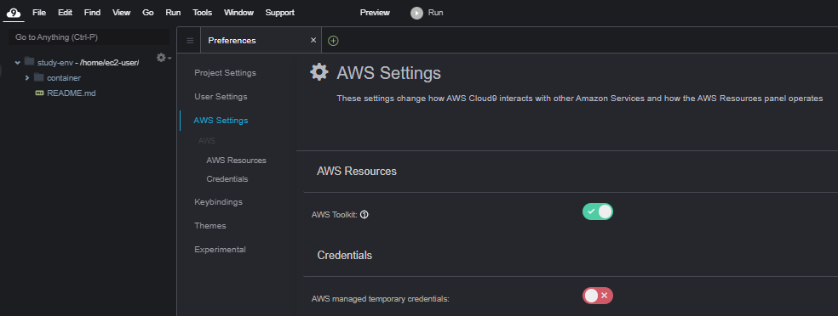Click the green Run play icon
The height and width of the screenshot is (316, 838).
[416, 13]
